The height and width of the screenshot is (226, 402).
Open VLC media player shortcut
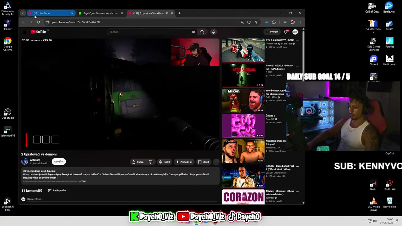(374, 204)
